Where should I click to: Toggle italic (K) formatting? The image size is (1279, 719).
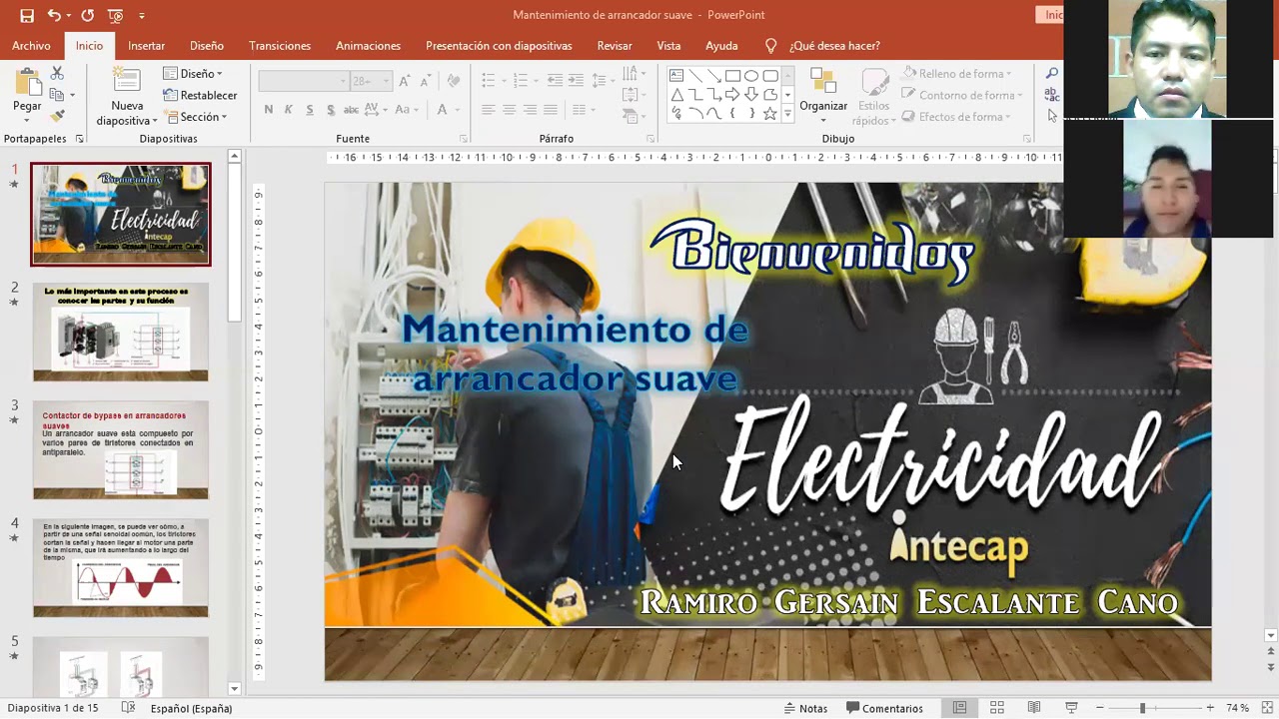[288, 110]
